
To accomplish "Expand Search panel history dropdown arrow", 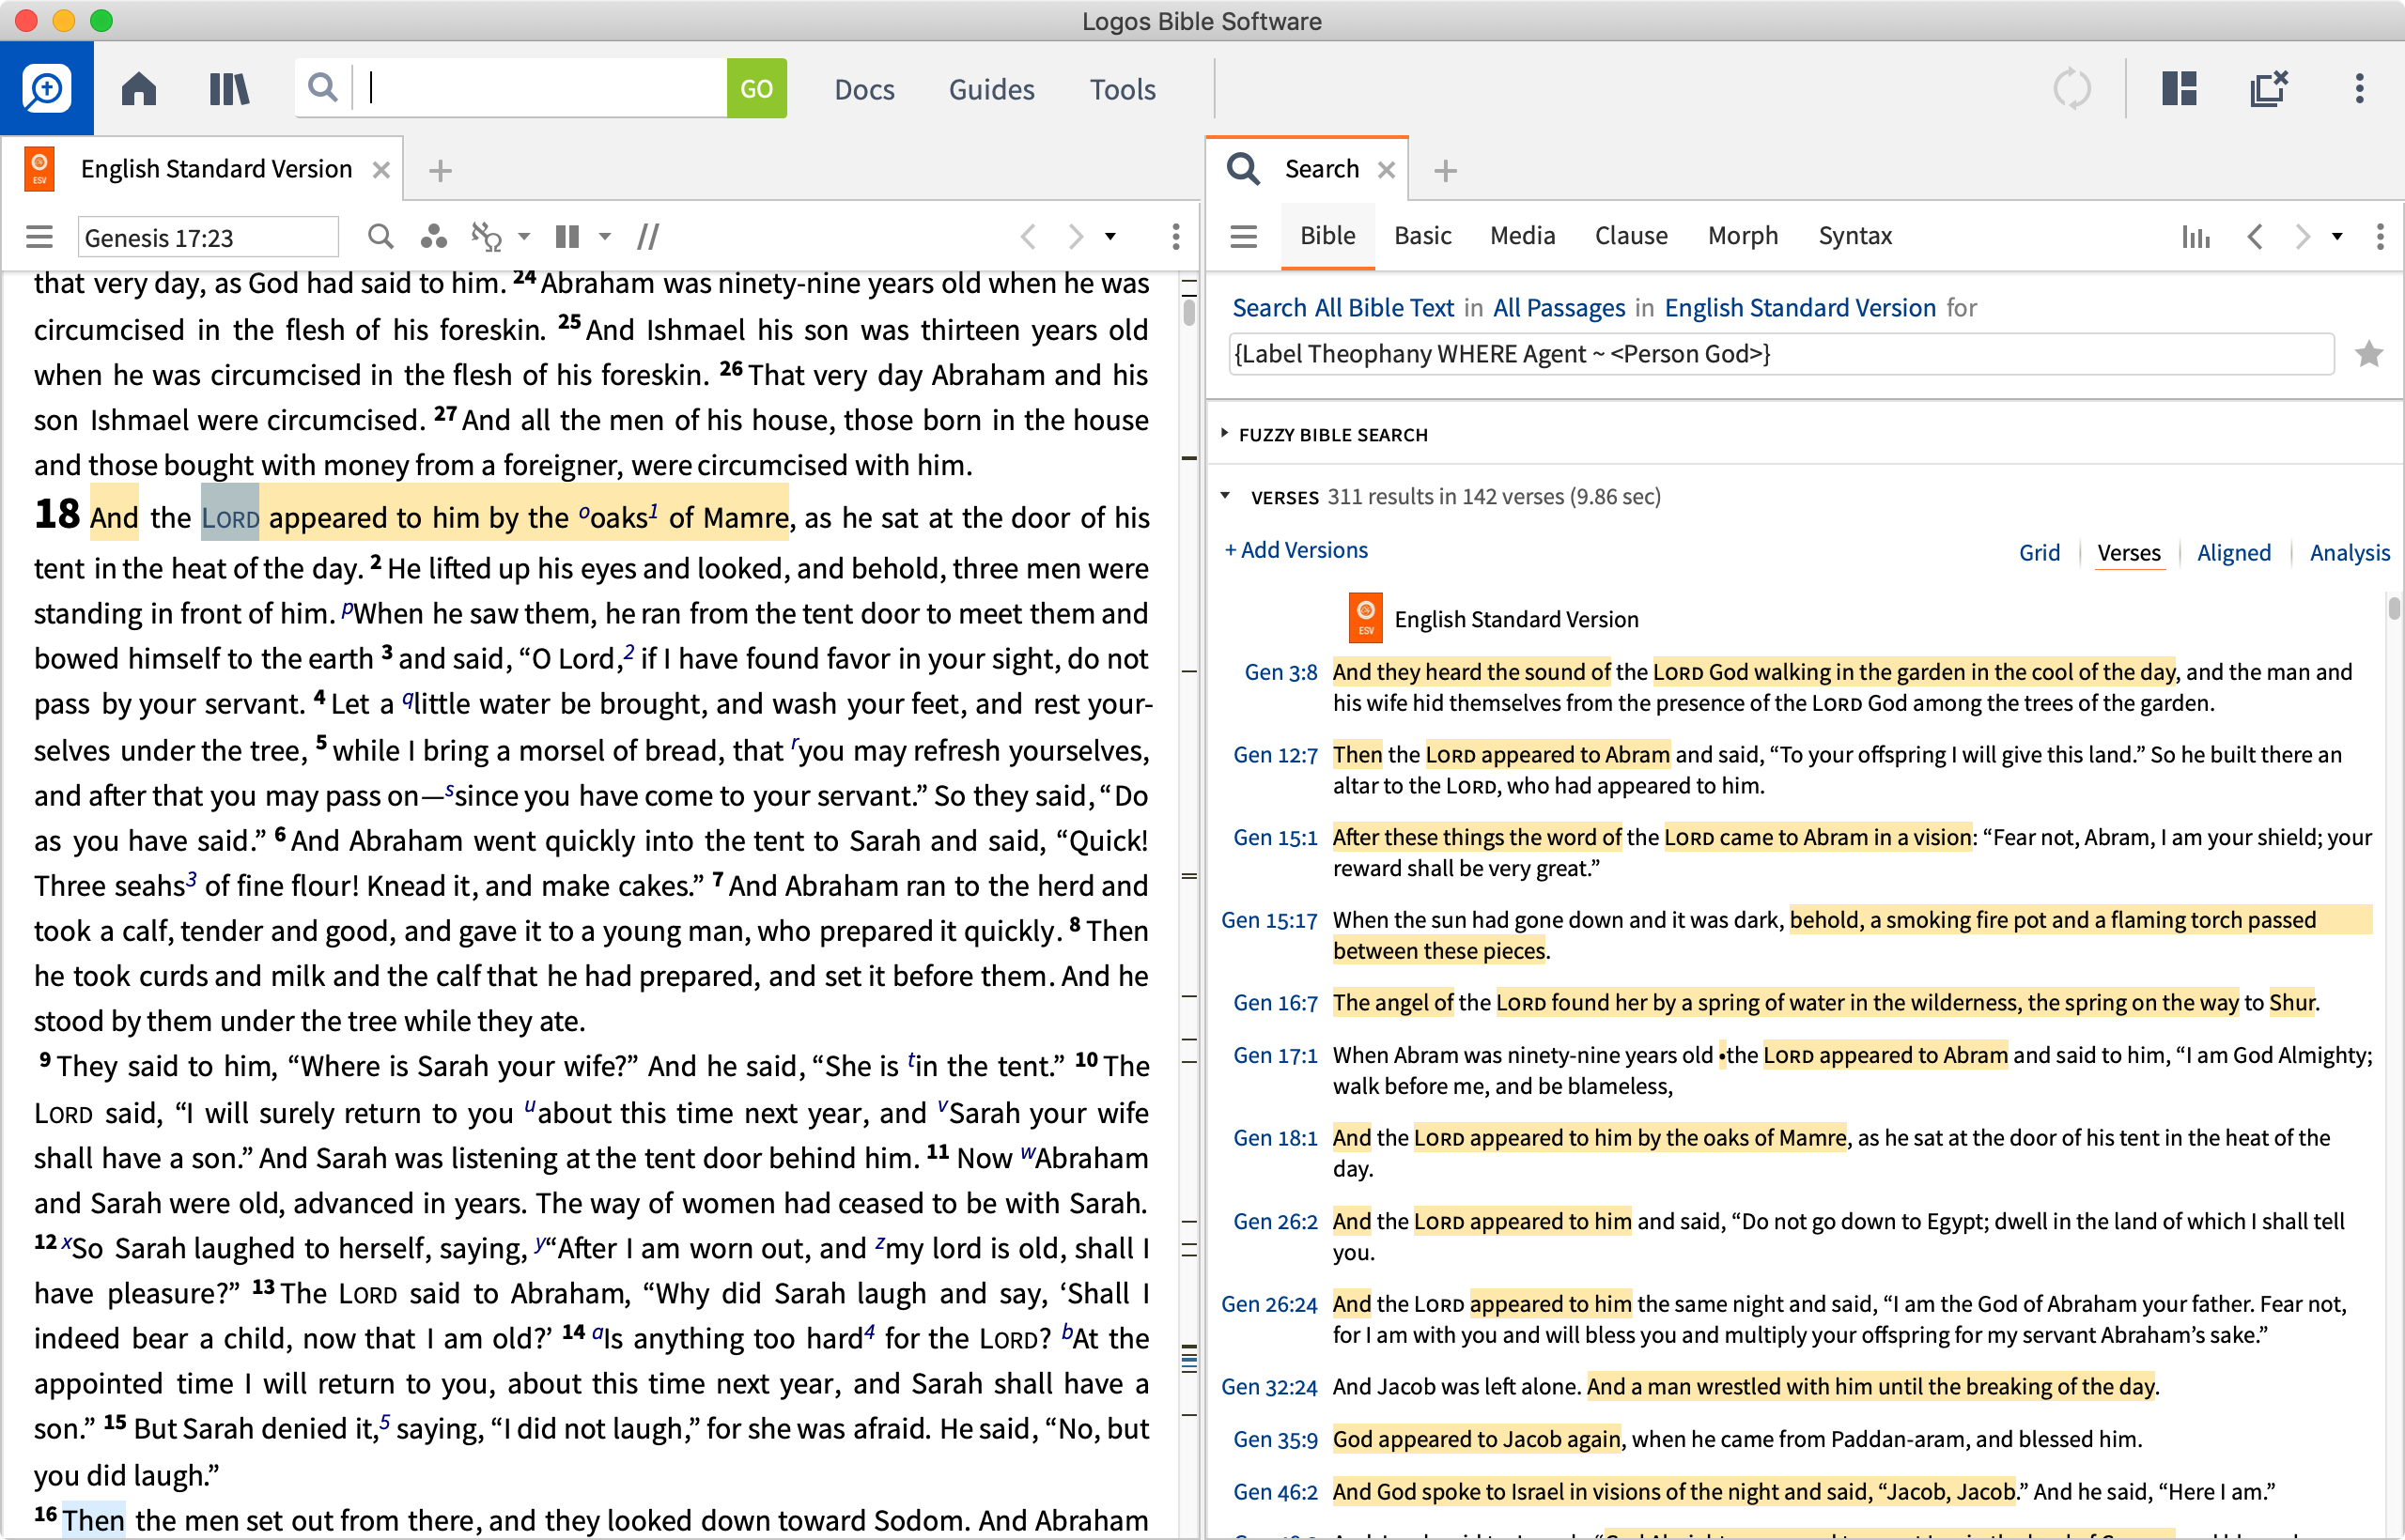I will tap(2337, 237).
